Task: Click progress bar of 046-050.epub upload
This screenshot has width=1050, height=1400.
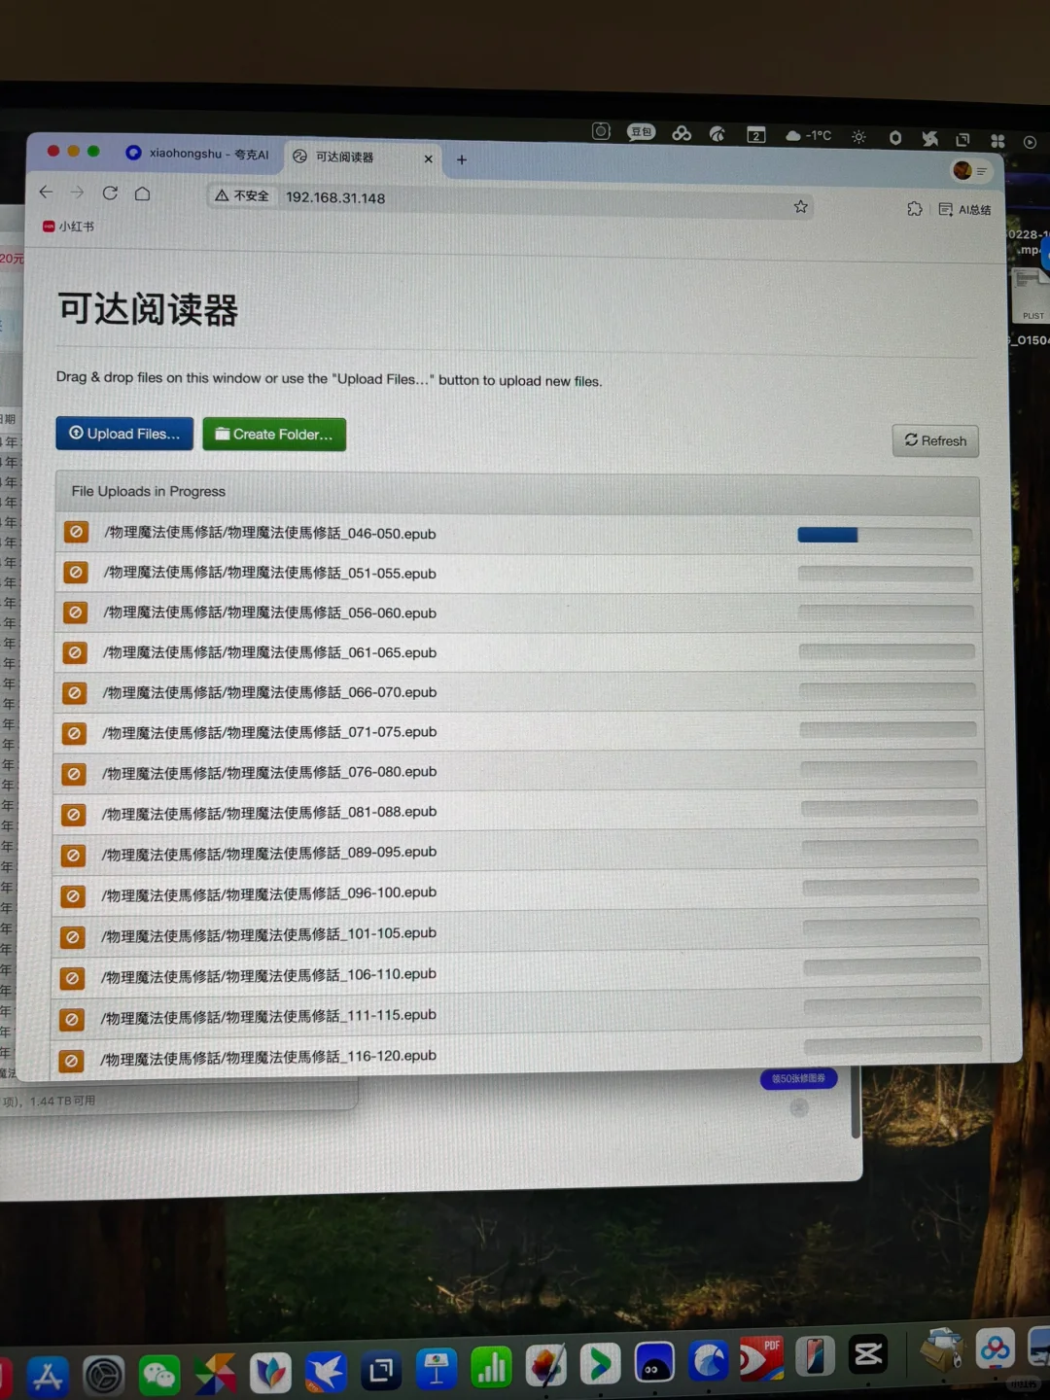Action: click(885, 535)
